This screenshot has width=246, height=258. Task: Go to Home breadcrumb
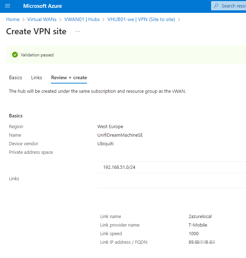click(x=13, y=19)
